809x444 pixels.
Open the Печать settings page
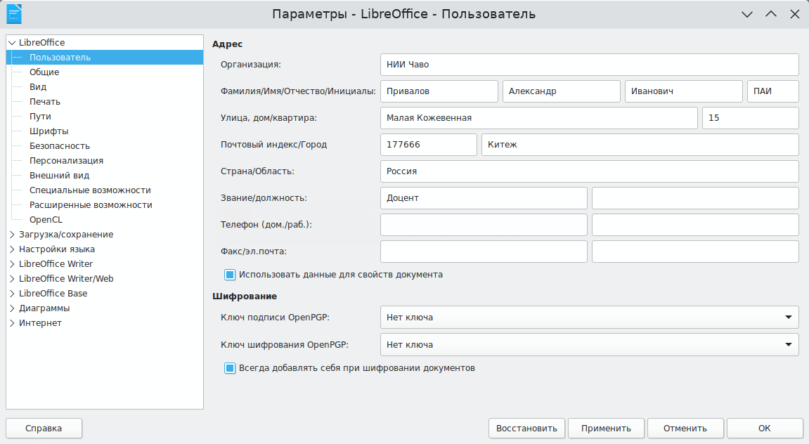point(45,102)
